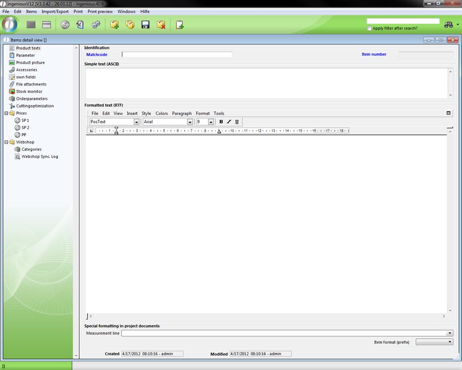Screen dimensions: 462x370
Task: Collapse the Webshop tree node
Action: (6, 142)
